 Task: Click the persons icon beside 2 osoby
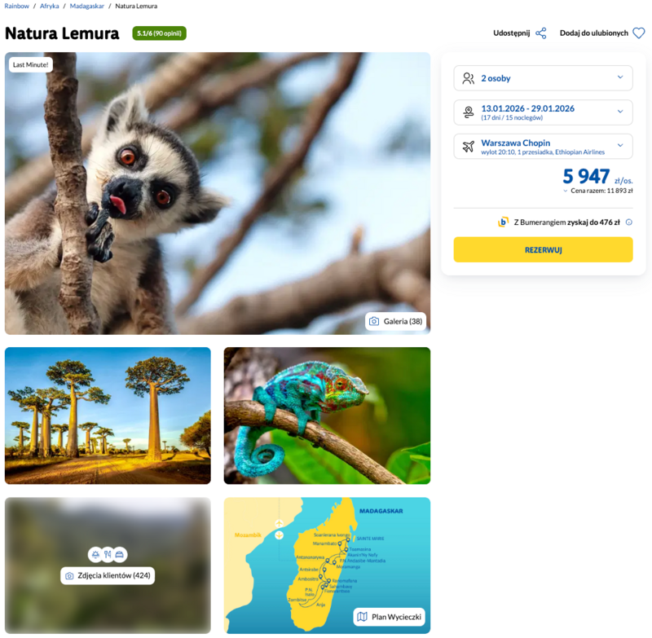click(468, 78)
